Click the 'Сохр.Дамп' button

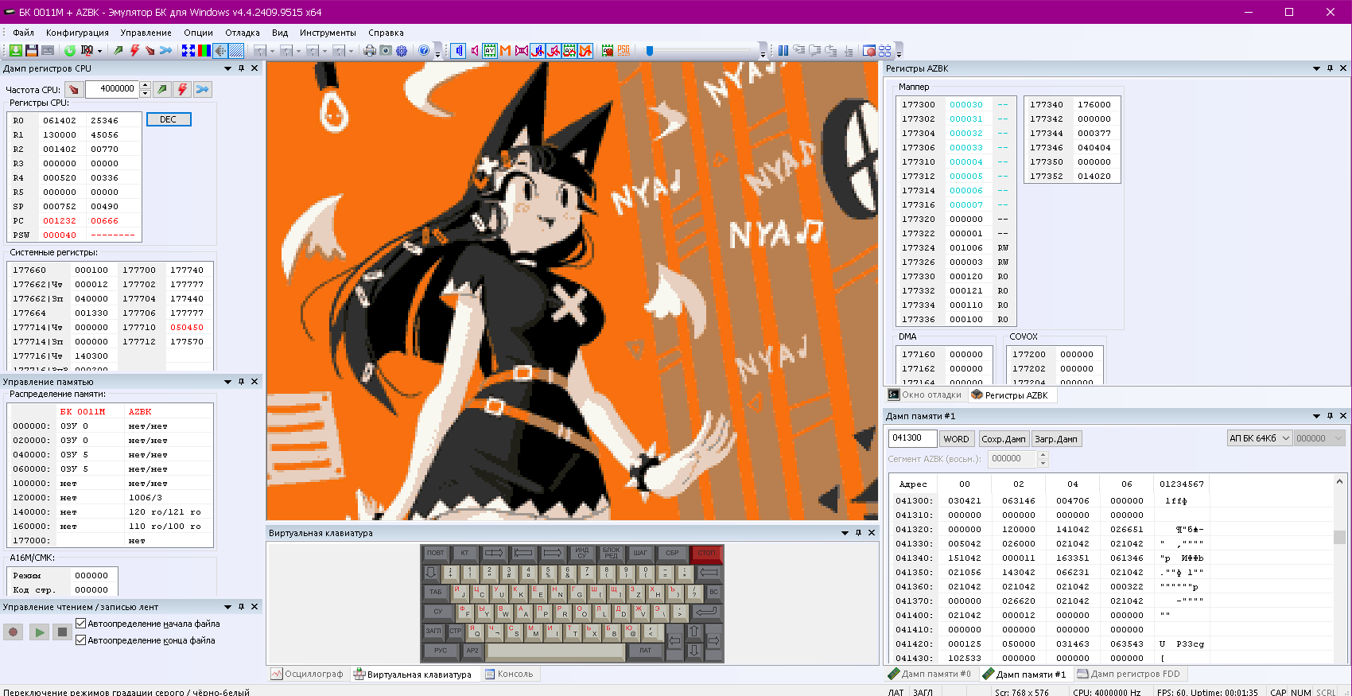(1003, 439)
